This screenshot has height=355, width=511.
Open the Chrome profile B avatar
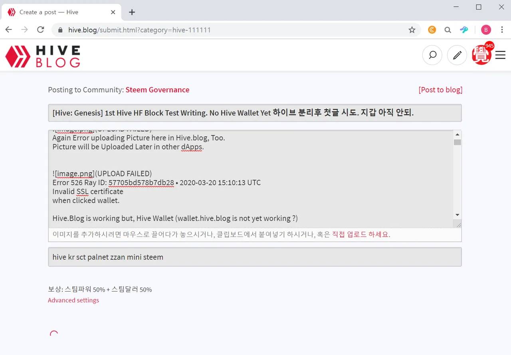click(x=486, y=30)
